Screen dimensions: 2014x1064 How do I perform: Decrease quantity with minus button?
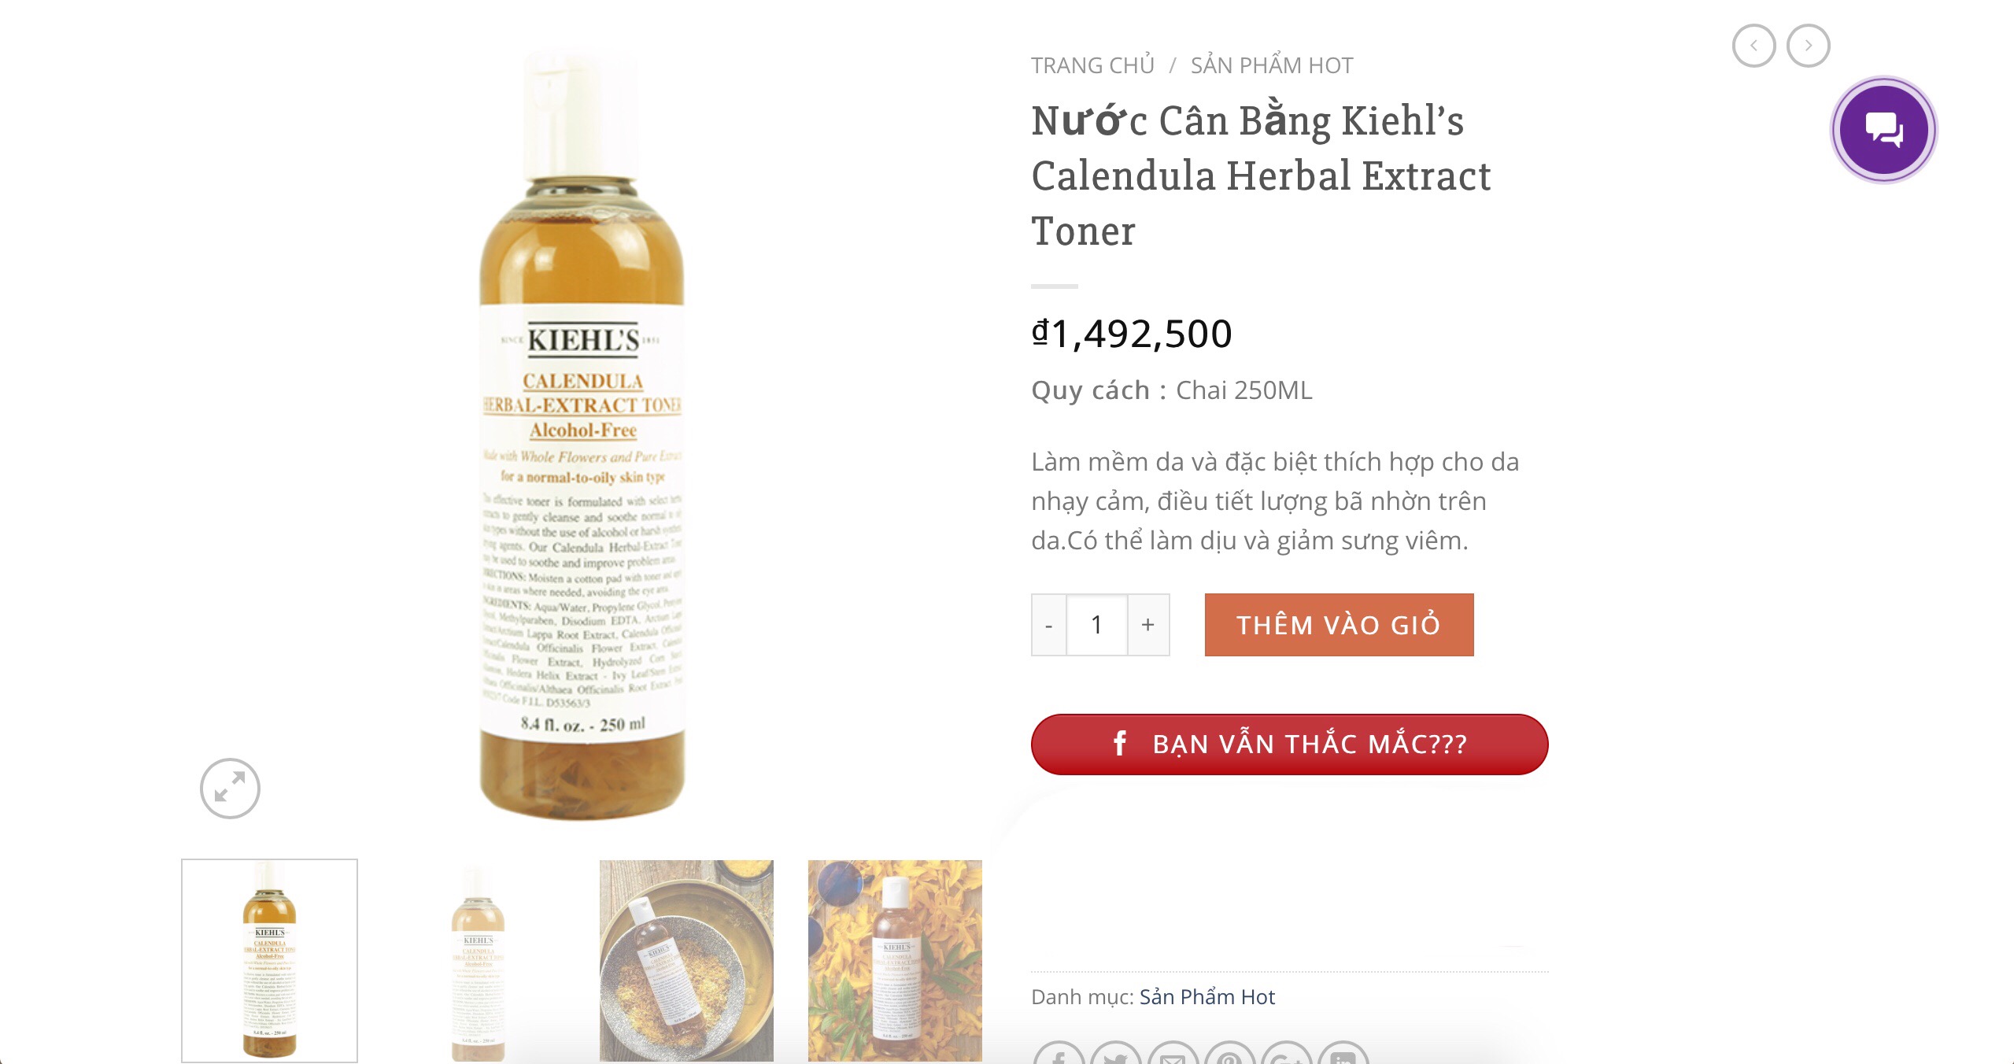(x=1049, y=625)
